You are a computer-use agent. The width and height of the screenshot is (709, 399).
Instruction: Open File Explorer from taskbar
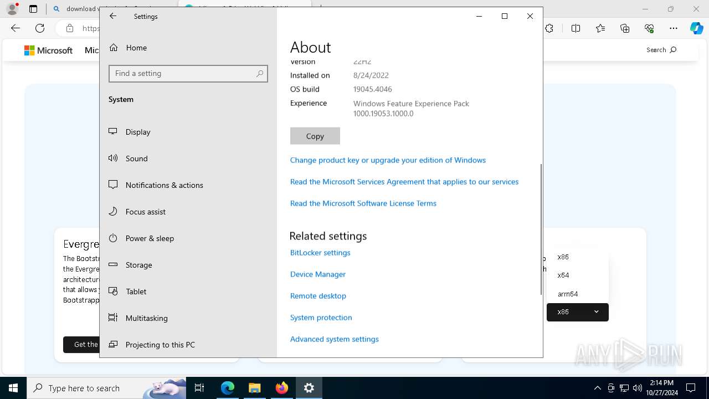tap(254, 388)
